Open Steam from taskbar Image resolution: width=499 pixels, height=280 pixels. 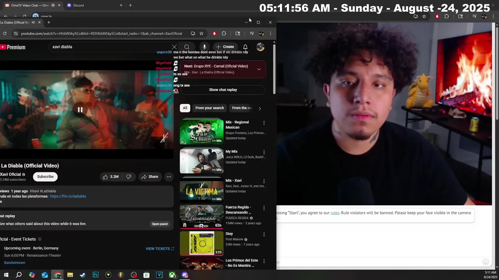(83, 275)
